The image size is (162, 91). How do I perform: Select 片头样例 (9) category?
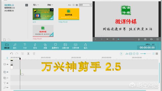pyautogui.click(x=9, y=11)
